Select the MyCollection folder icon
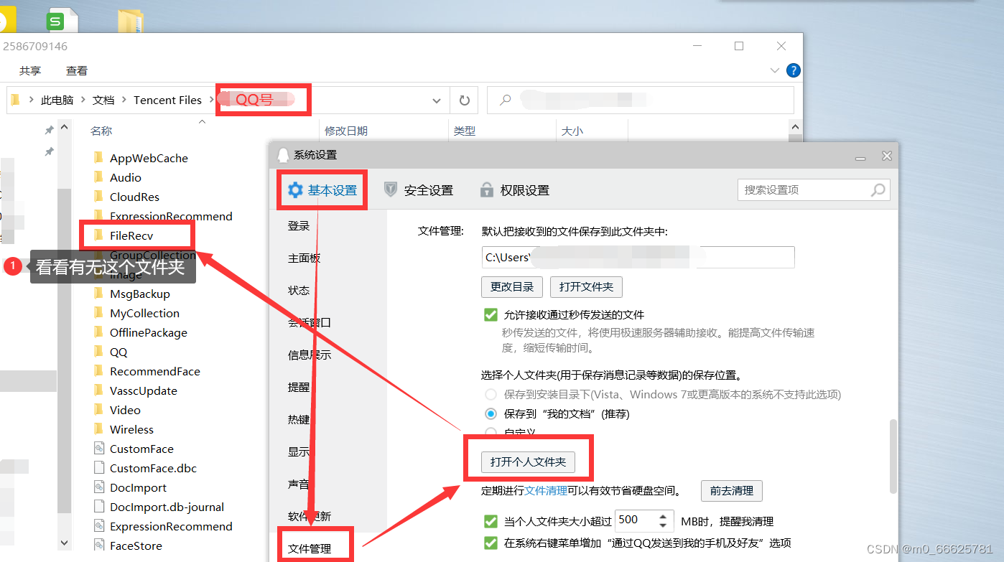The width and height of the screenshot is (1004, 562). pos(98,313)
